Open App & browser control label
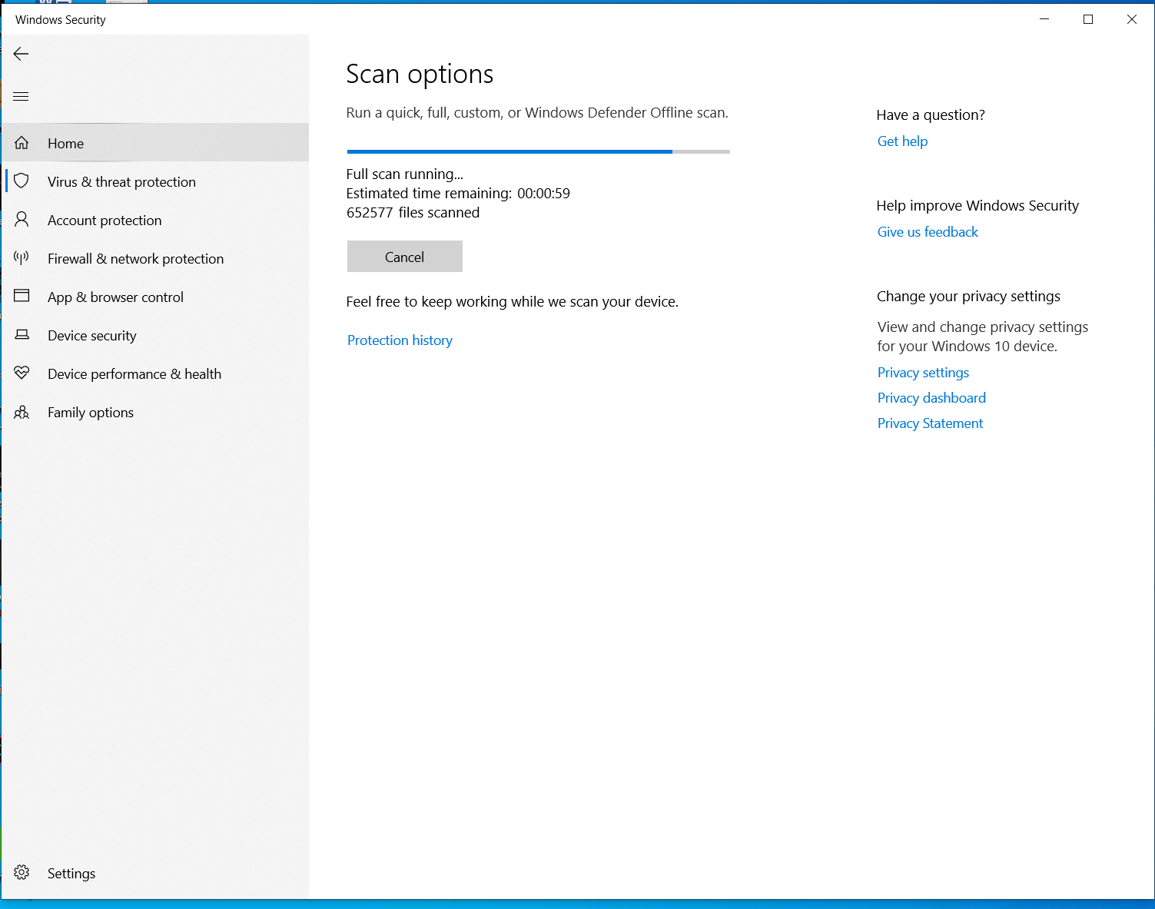The height and width of the screenshot is (909, 1155). [x=115, y=297]
